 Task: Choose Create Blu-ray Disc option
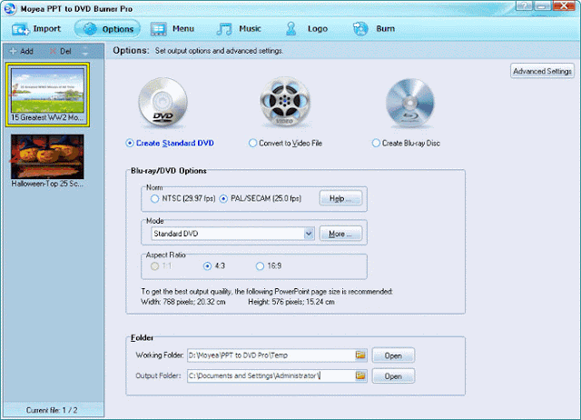[x=406, y=144]
